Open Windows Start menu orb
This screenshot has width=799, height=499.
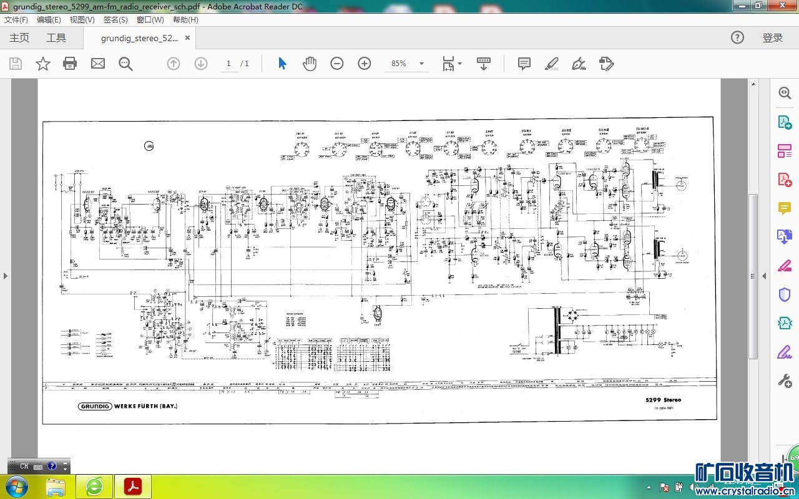(16, 486)
